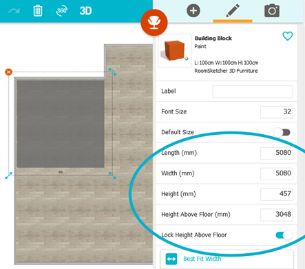
Task: Open the orange furniture chair button
Action: pyautogui.click(x=154, y=22)
